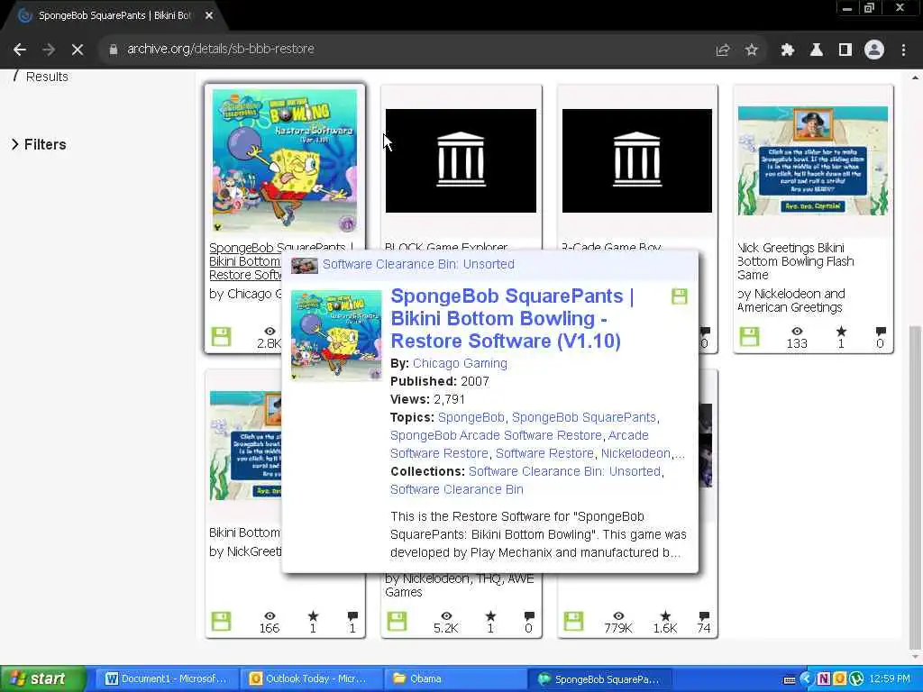Click the system tray clock 12:59 PM
Viewport: 923px width, 692px height.
point(890,679)
